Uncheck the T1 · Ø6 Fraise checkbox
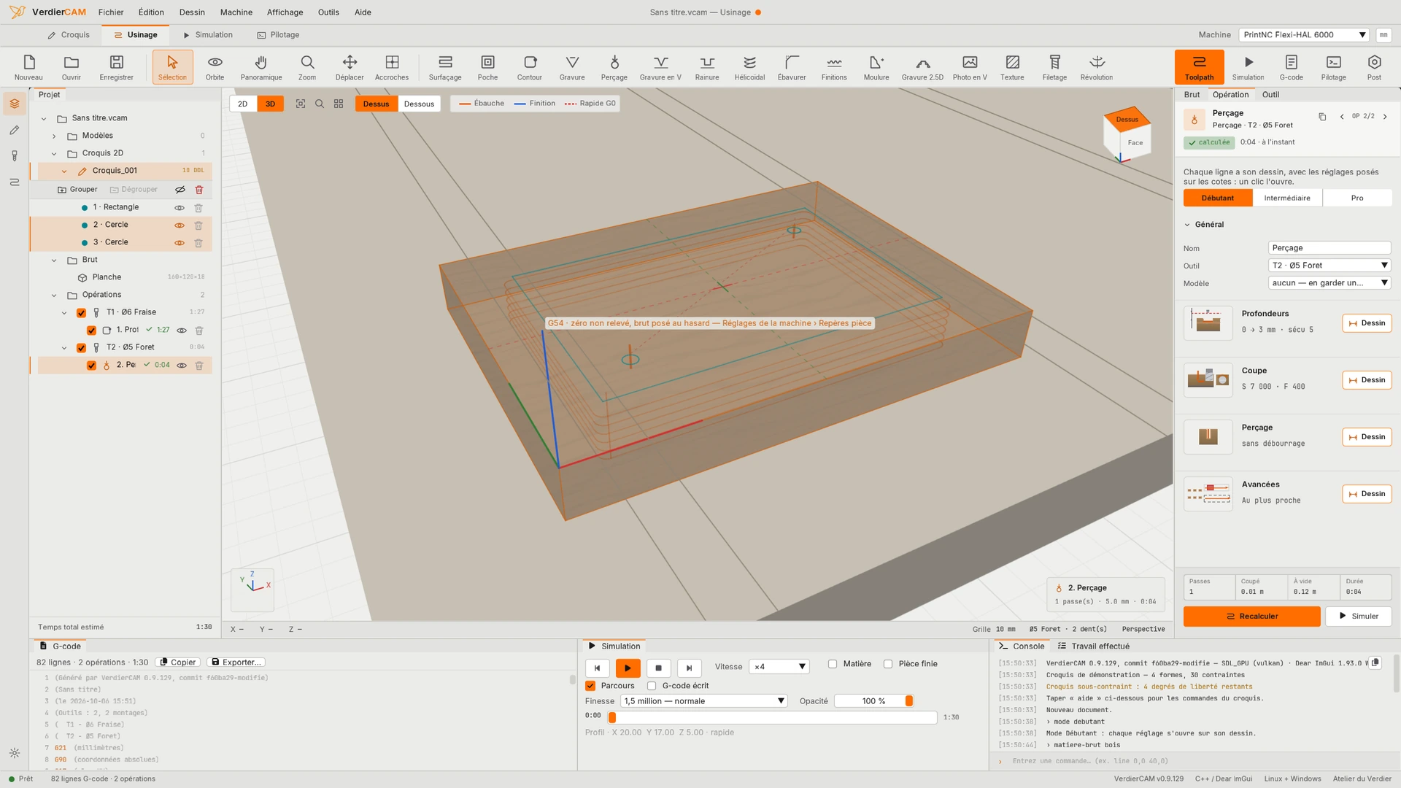1401x788 pixels. point(81,312)
